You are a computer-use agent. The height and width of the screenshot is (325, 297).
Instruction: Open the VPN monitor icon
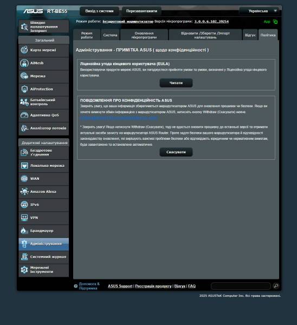pos(24,218)
